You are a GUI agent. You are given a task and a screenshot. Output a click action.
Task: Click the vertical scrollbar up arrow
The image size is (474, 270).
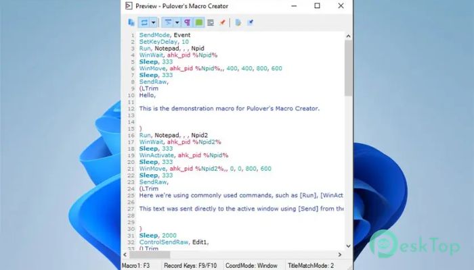click(348, 36)
